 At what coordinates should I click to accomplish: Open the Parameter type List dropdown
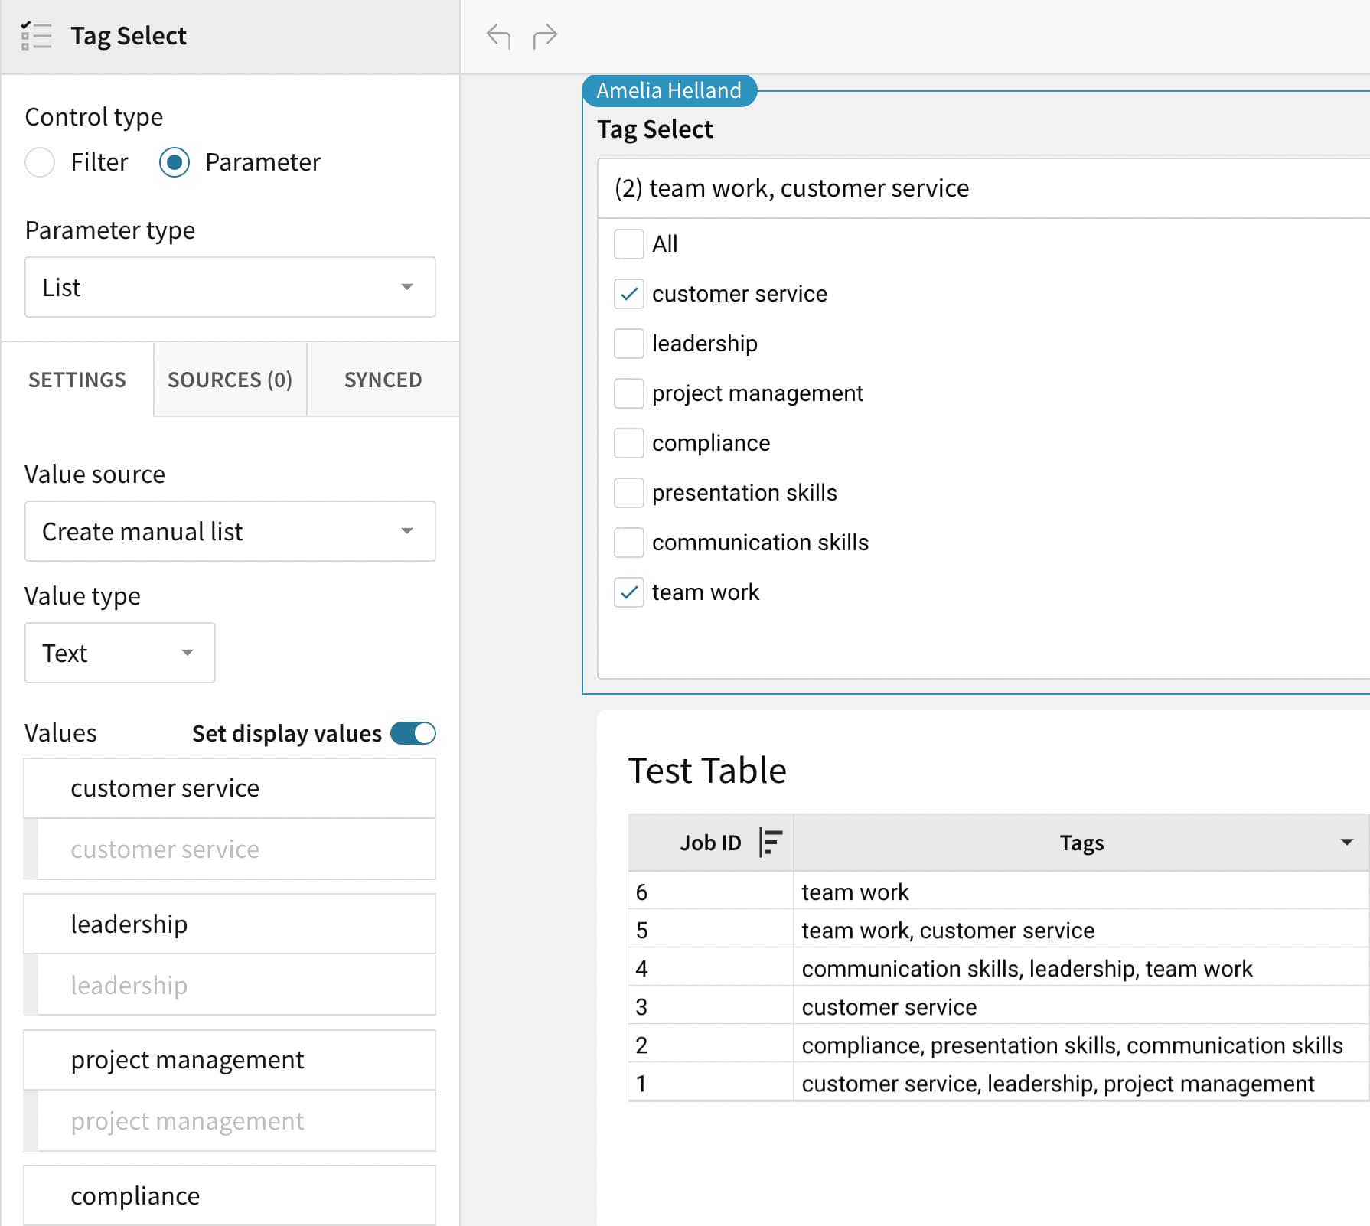pos(230,287)
